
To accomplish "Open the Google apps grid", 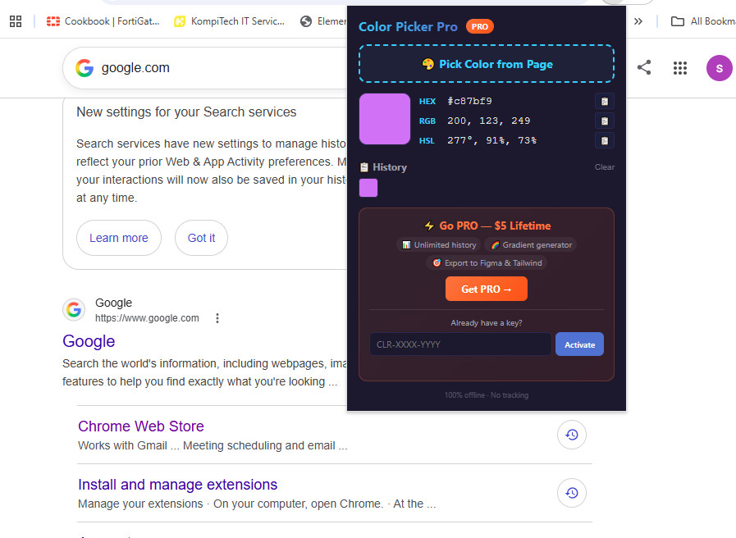I will pyautogui.click(x=679, y=68).
